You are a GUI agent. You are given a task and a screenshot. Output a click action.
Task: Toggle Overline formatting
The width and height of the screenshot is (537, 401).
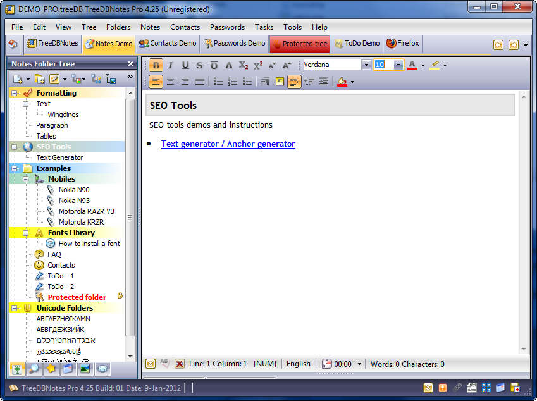click(214, 65)
